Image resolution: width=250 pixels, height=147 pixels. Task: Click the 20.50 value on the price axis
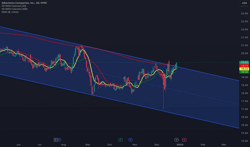pos(244,53)
